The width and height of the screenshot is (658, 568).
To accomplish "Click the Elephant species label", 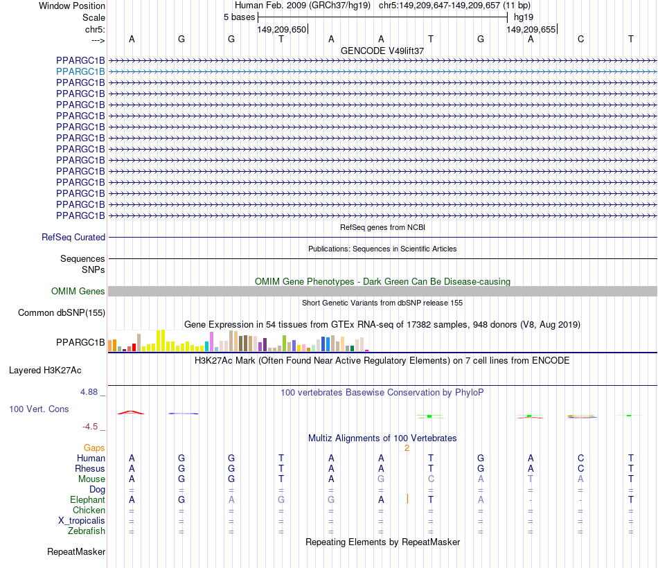I will point(87,499).
